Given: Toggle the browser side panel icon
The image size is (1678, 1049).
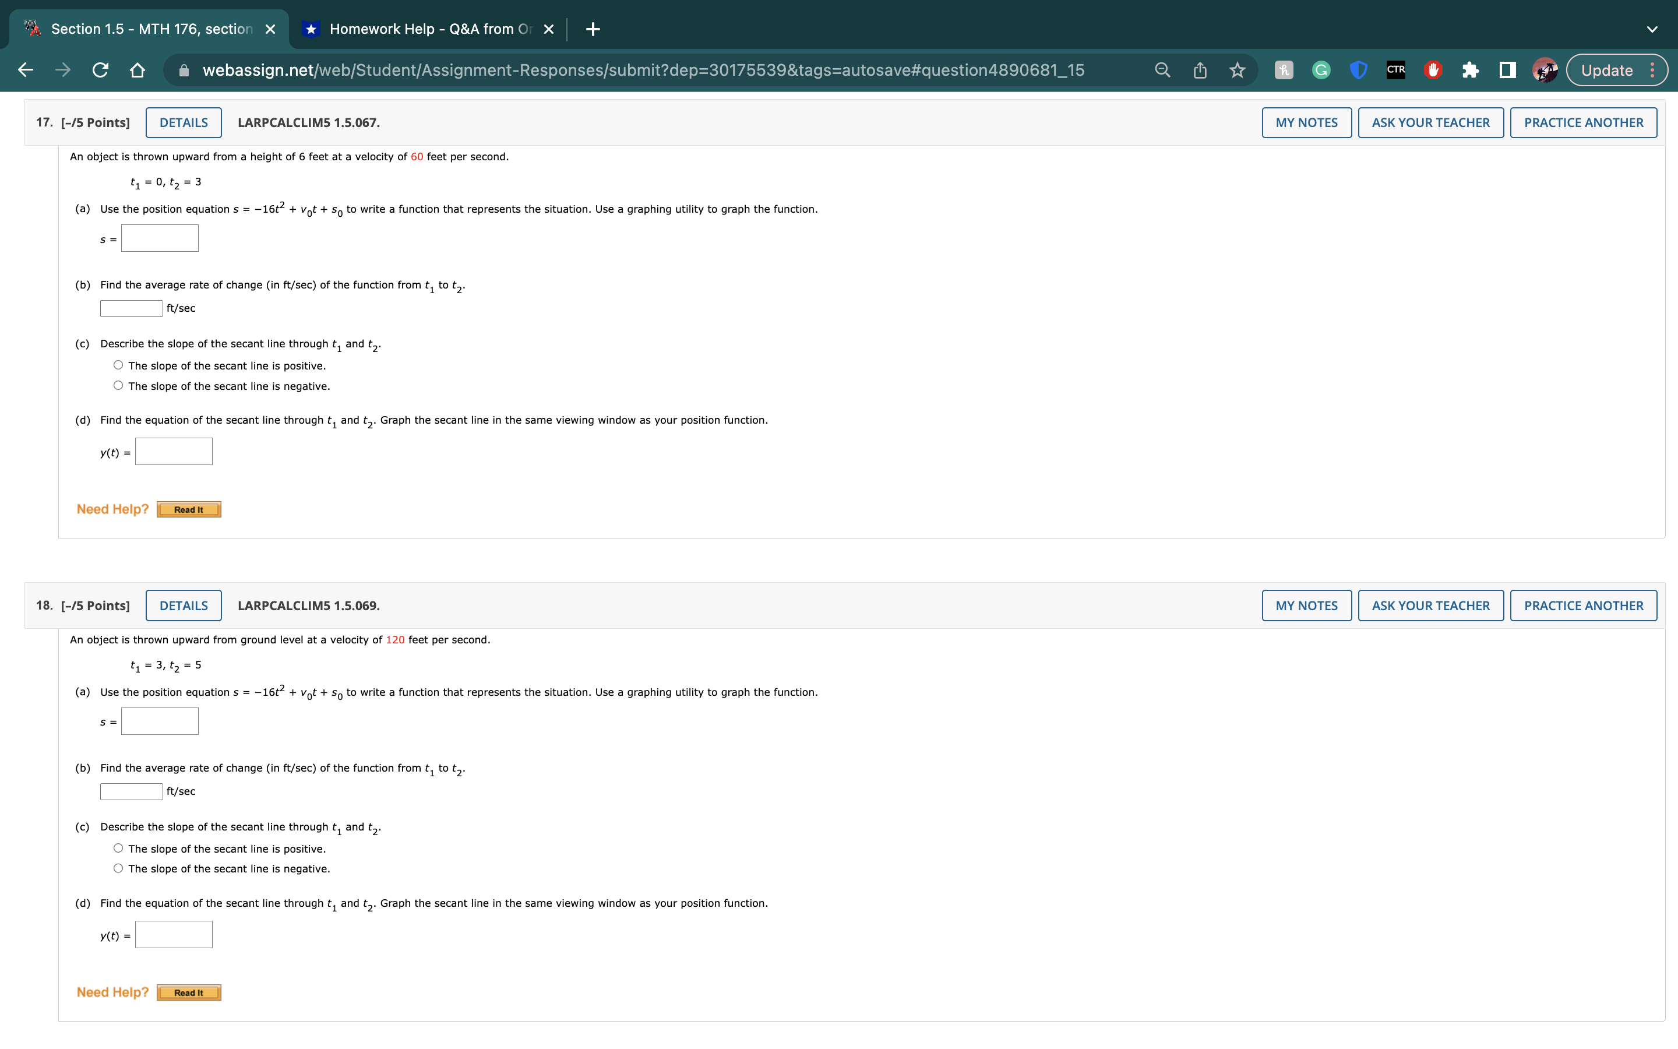Looking at the screenshot, I should [x=1507, y=70].
